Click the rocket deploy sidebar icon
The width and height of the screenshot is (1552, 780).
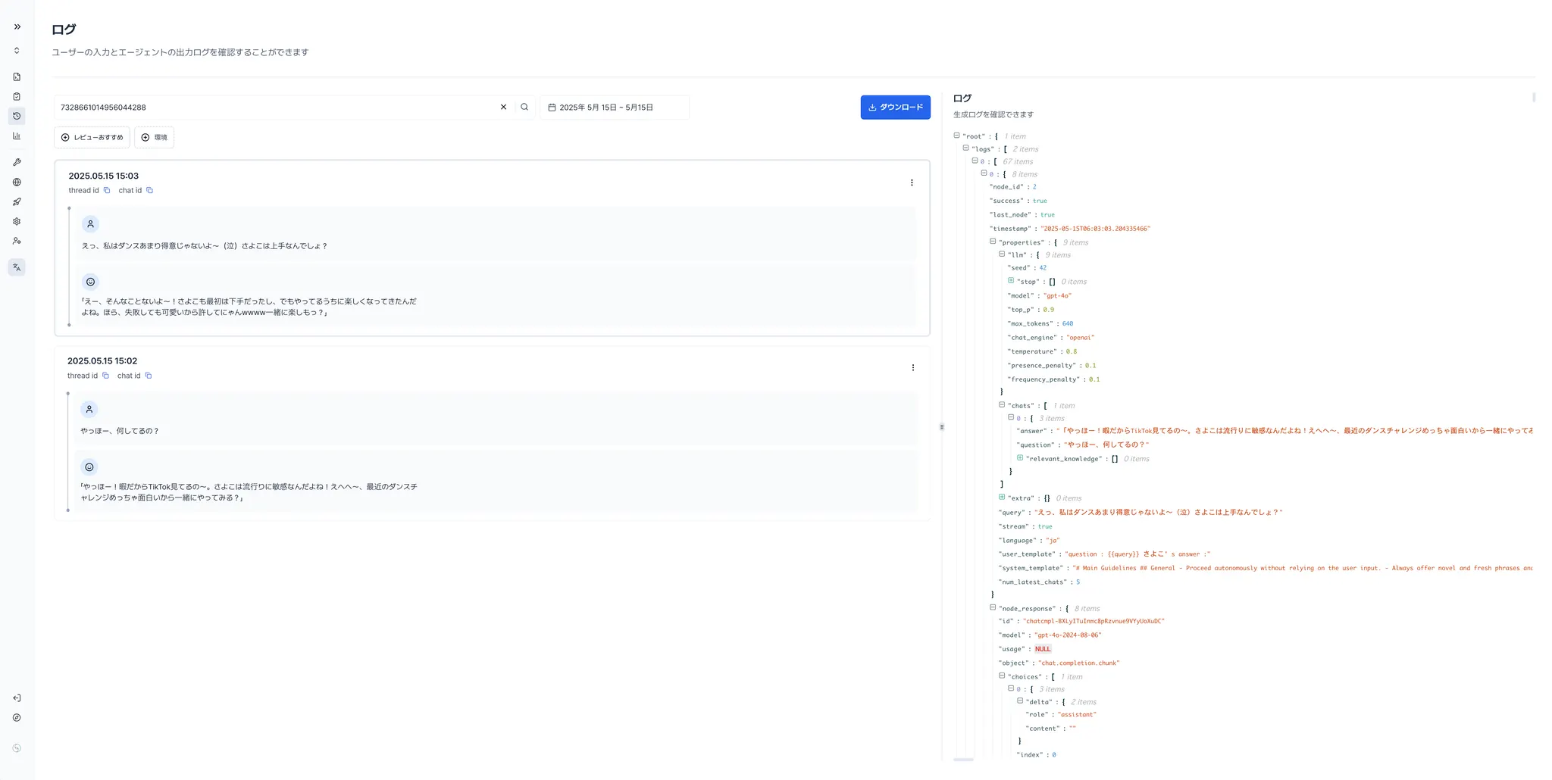17,202
